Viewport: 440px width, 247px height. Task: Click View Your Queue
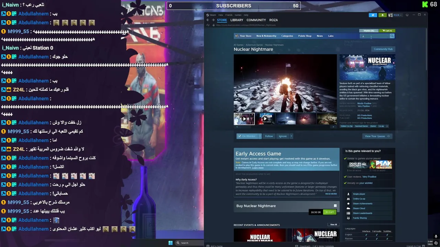[x=377, y=136]
